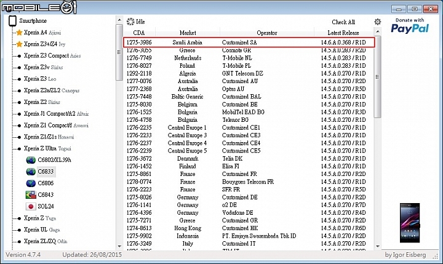Sort by the Latest Release column header
443x264 pixels.
(x=343, y=33)
